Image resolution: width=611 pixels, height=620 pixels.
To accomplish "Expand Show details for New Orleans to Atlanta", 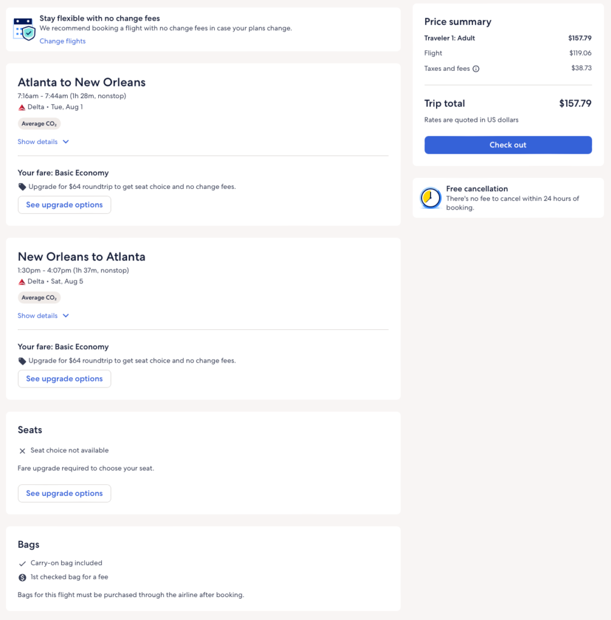I will (x=43, y=316).
